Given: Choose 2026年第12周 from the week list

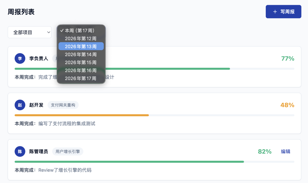Looking at the screenshot, I should coord(81,38).
